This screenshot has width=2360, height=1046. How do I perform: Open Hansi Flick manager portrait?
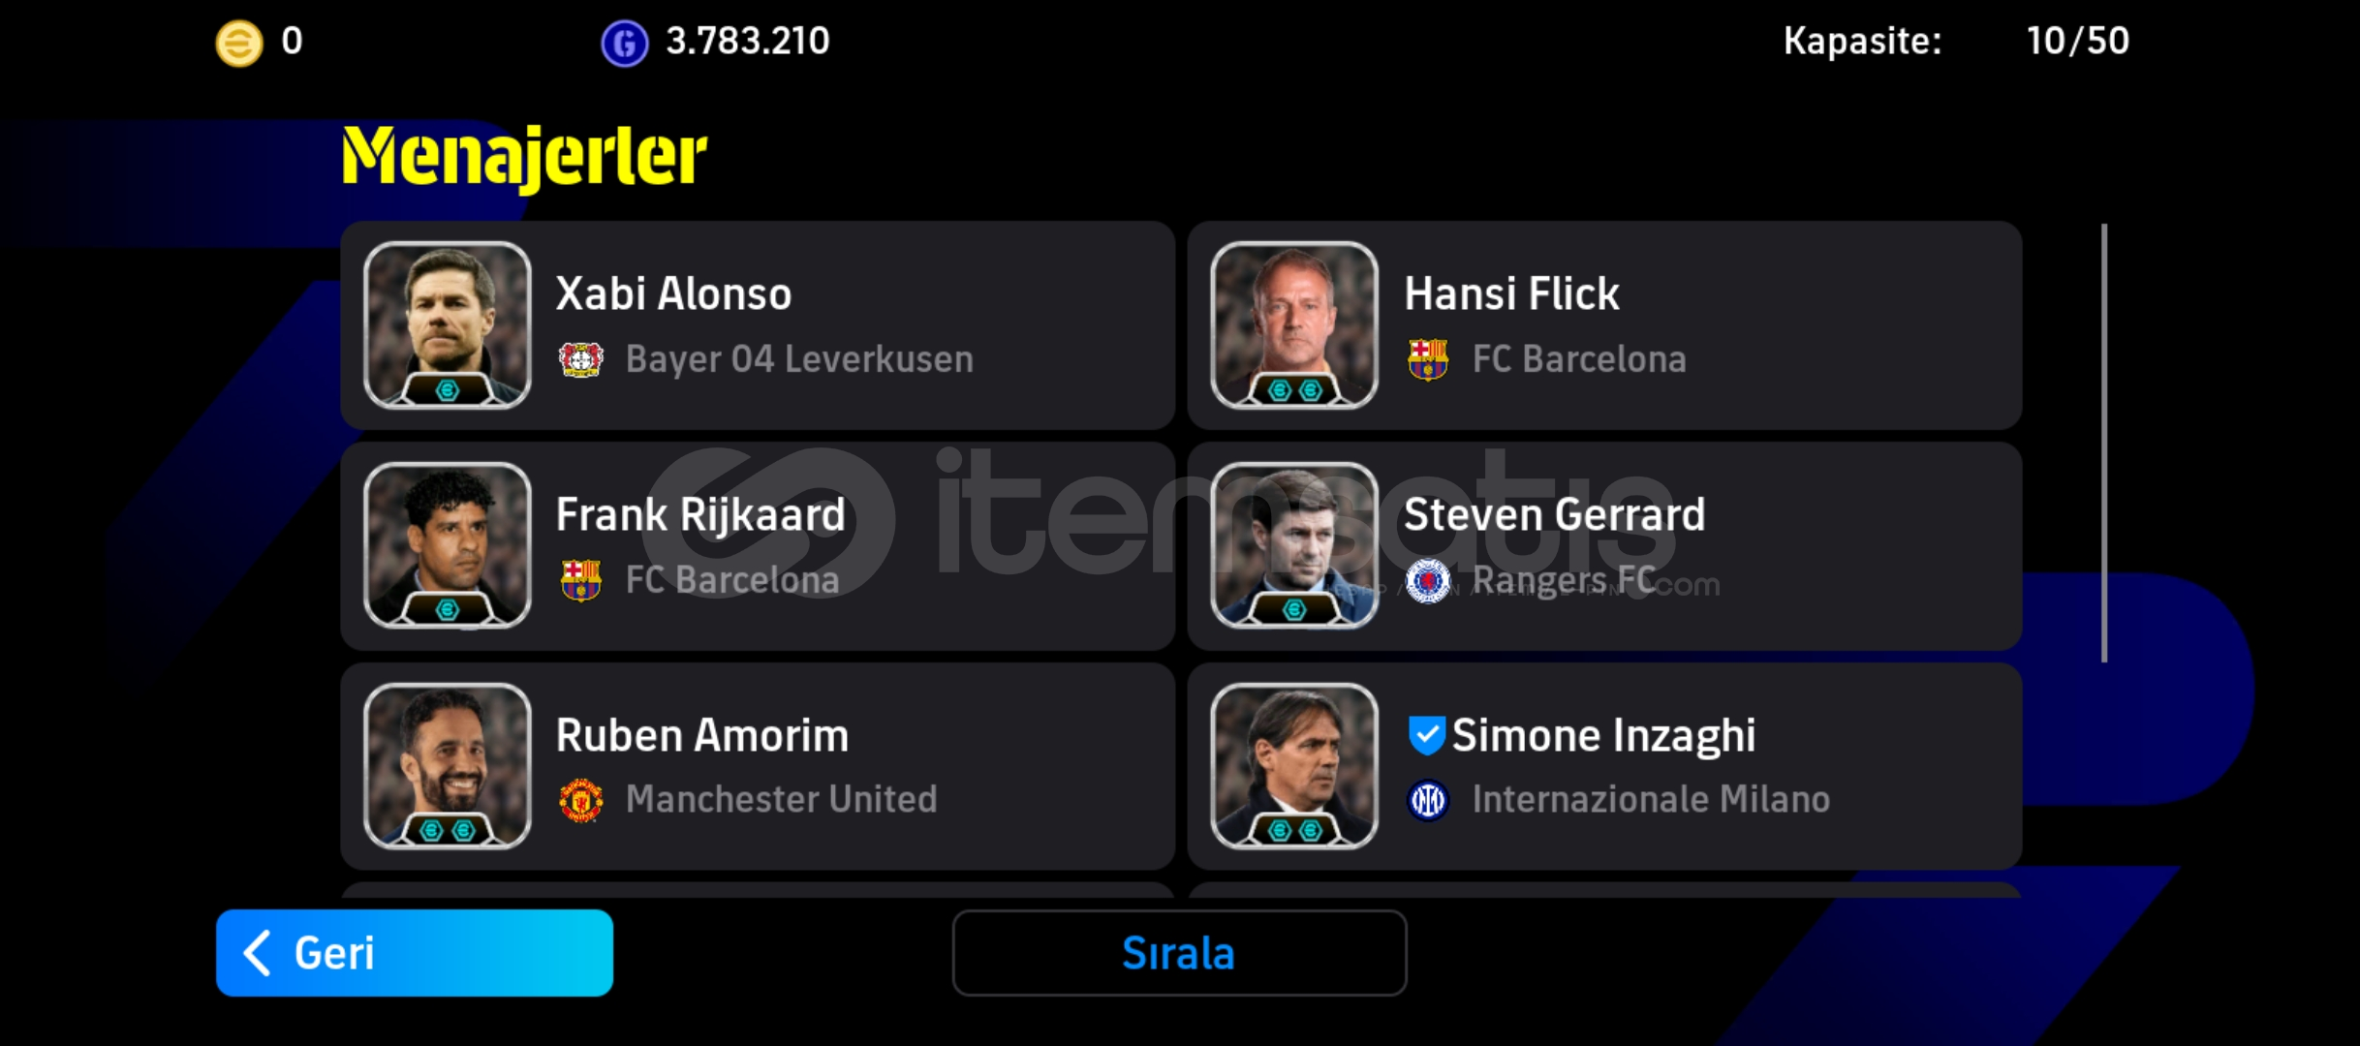1294,324
